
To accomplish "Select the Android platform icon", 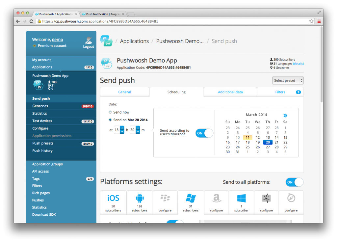I will pos(140,198).
